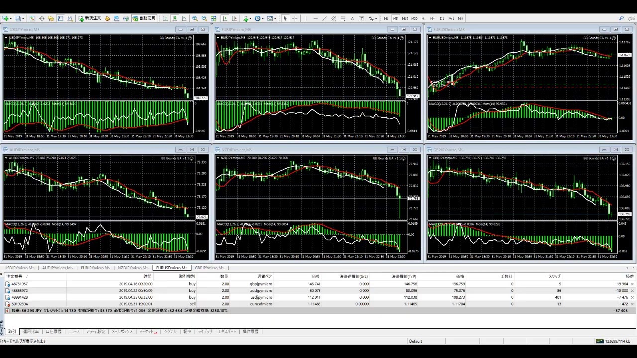Open the Strategy Tester magnifier icon
The image size is (637, 358).
70,18
